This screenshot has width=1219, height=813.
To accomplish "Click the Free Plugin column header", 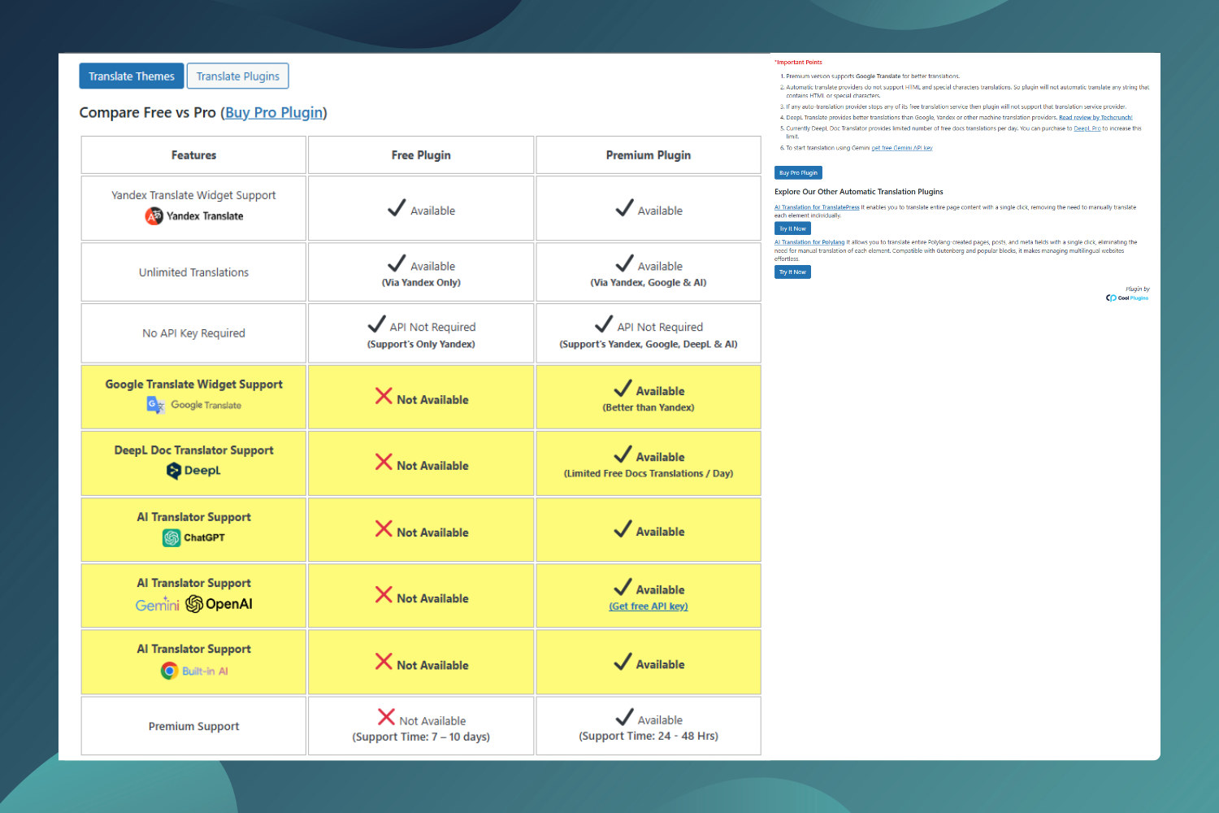I will pos(421,154).
